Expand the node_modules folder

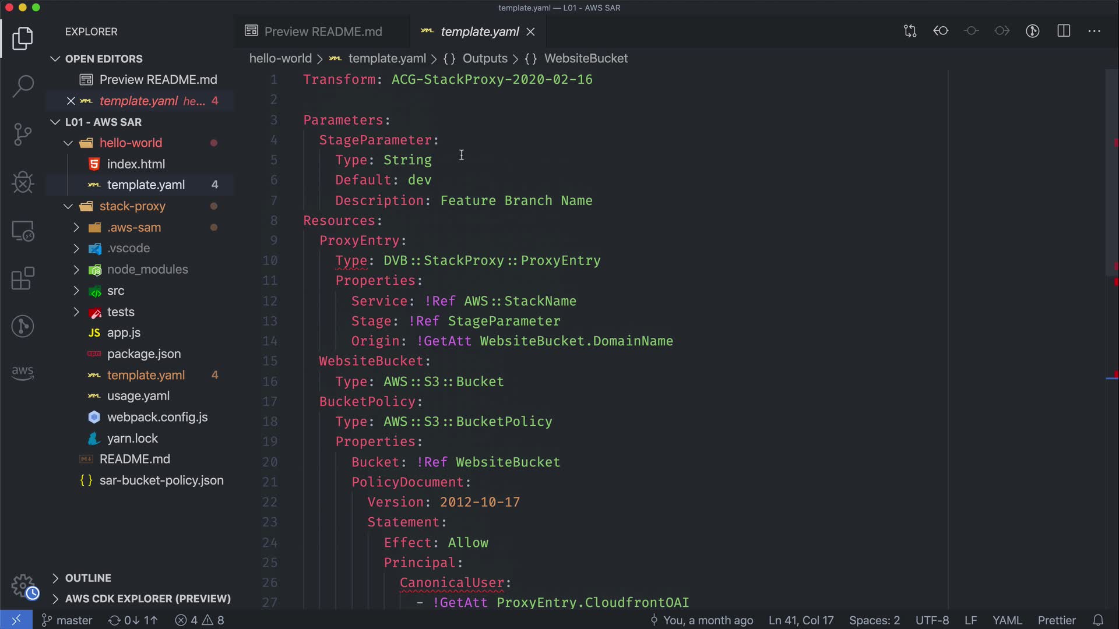[147, 270]
